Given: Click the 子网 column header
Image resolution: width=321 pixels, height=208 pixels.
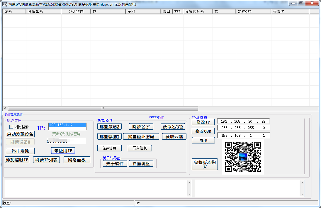Looking at the screenshot, I should [143, 11].
